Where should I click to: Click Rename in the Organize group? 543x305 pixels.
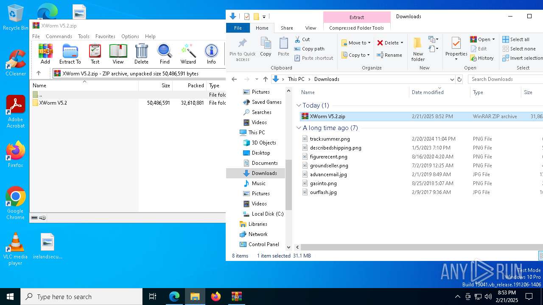point(389,55)
